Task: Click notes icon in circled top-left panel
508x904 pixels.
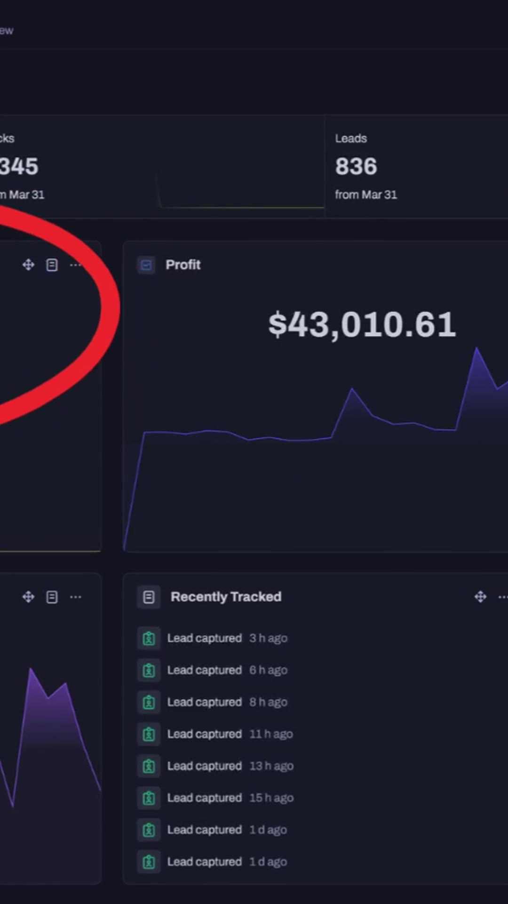Action: coord(52,265)
